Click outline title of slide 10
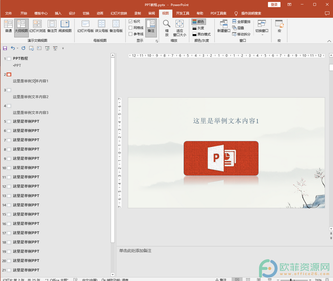The width and height of the screenshot is (333, 281). [x=26, y=168]
